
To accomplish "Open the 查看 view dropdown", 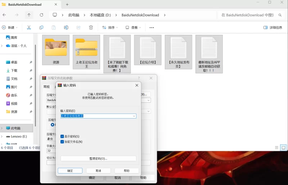I will click(x=134, y=27).
